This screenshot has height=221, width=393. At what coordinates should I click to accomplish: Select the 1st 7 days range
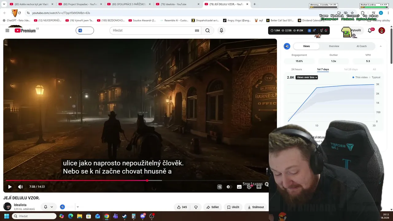[323, 69]
